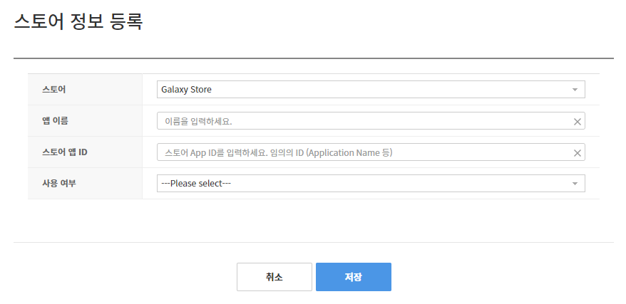Click the 사용 여부 row label

coord(58,184)
